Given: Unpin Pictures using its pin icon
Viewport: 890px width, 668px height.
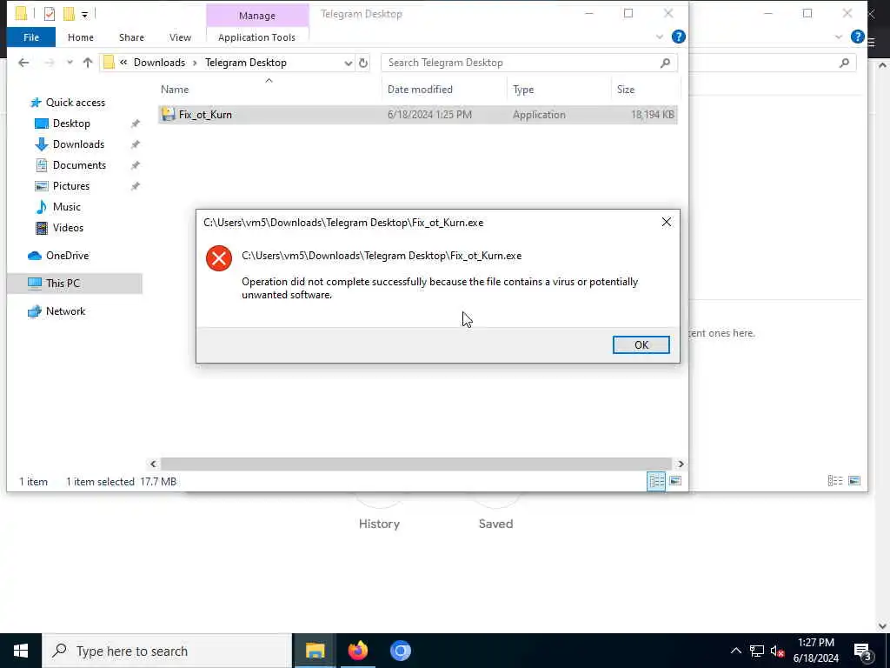Looking at the screenshot, I should click(135, 186).
